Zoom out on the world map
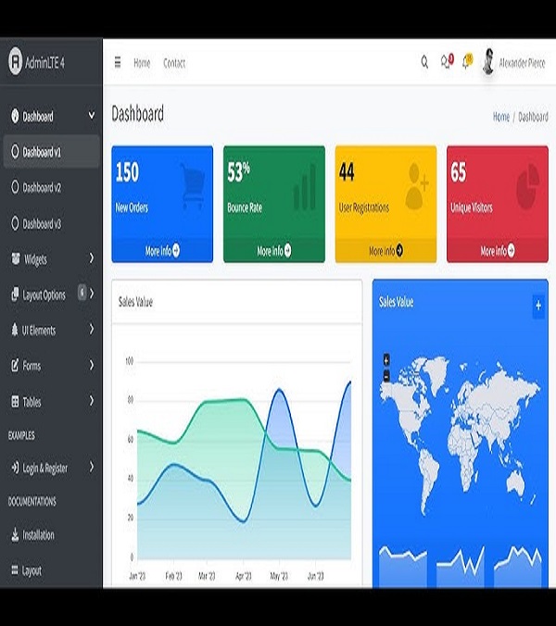Screen dimensions: 556x626 pyautogui.click(x=386, y=375)
